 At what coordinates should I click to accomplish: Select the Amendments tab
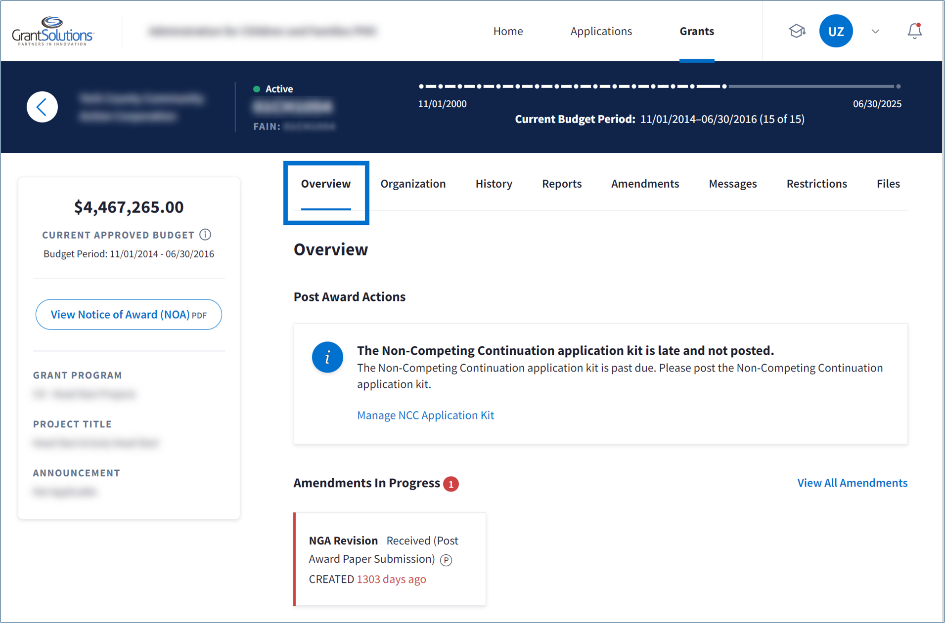pos(645,184)
